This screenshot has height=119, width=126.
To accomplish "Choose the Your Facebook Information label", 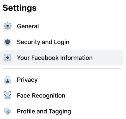I will [55, 58].
